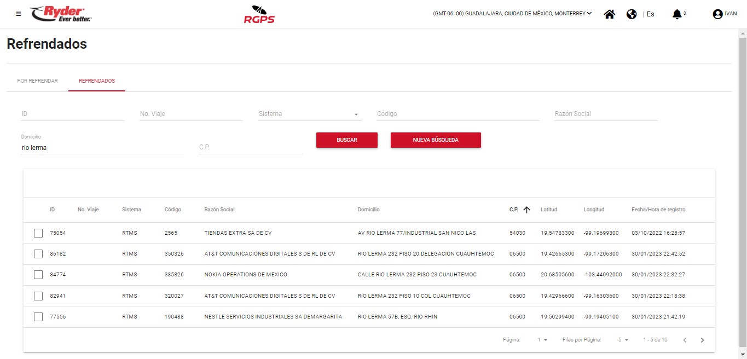Click the Nueva Búsqueda button
This screenshot has height=359, width=747.
pyautogui.click(x=436, y=140)
